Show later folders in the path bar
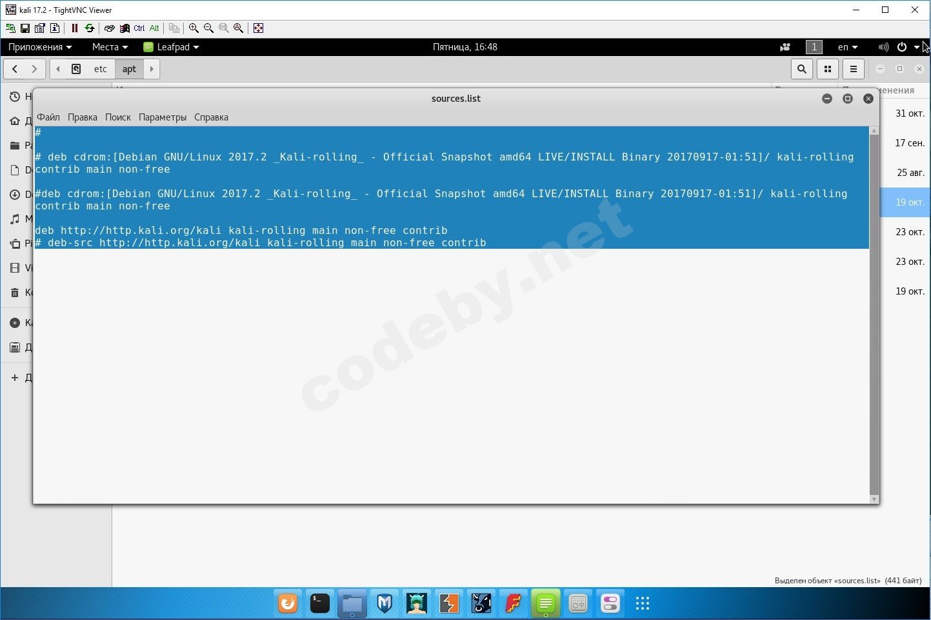 click(152, 69)
